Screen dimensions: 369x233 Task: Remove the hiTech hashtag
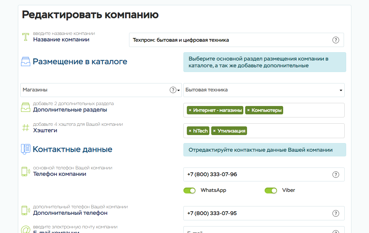coord(190,131)
